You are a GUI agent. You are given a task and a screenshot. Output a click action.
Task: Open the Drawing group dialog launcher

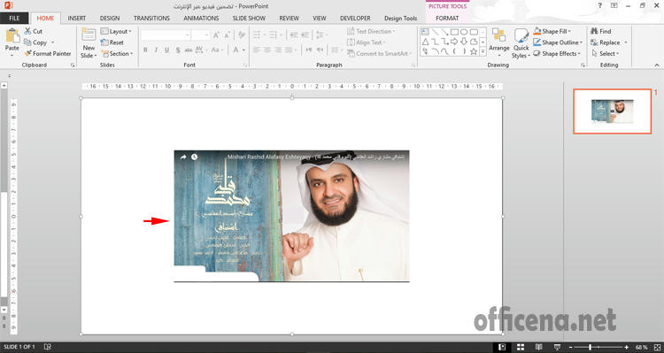pyautogui.click(x=583, y=65)
